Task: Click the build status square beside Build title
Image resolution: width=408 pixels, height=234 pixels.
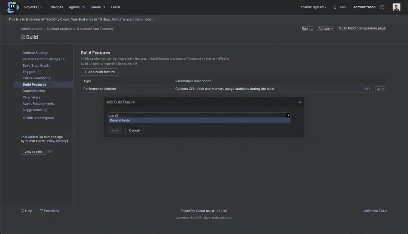Action: [x=23, y=37]
